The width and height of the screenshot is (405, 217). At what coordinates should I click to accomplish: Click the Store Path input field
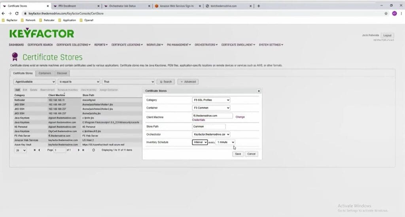point(209,126)
